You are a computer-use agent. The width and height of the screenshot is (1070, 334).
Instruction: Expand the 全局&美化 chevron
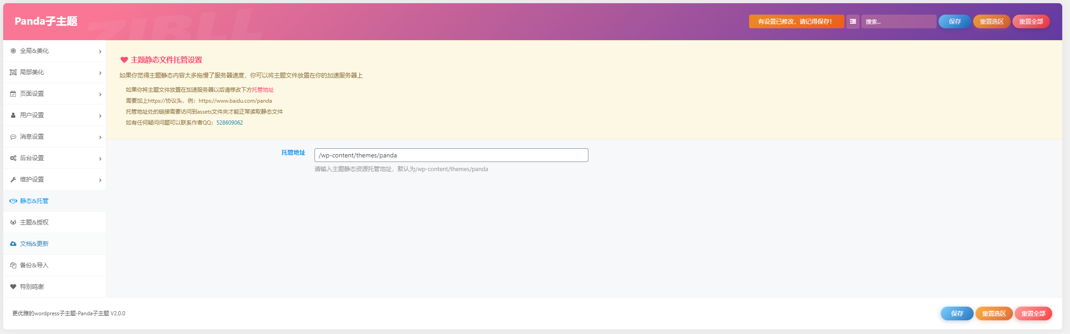[x=100, y=52]
